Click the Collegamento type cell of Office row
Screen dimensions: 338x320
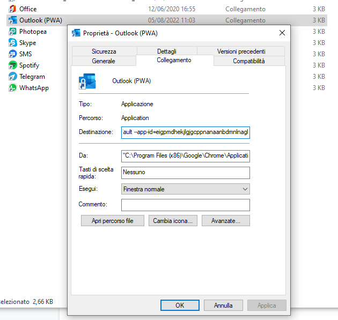[x=245, y=9]
